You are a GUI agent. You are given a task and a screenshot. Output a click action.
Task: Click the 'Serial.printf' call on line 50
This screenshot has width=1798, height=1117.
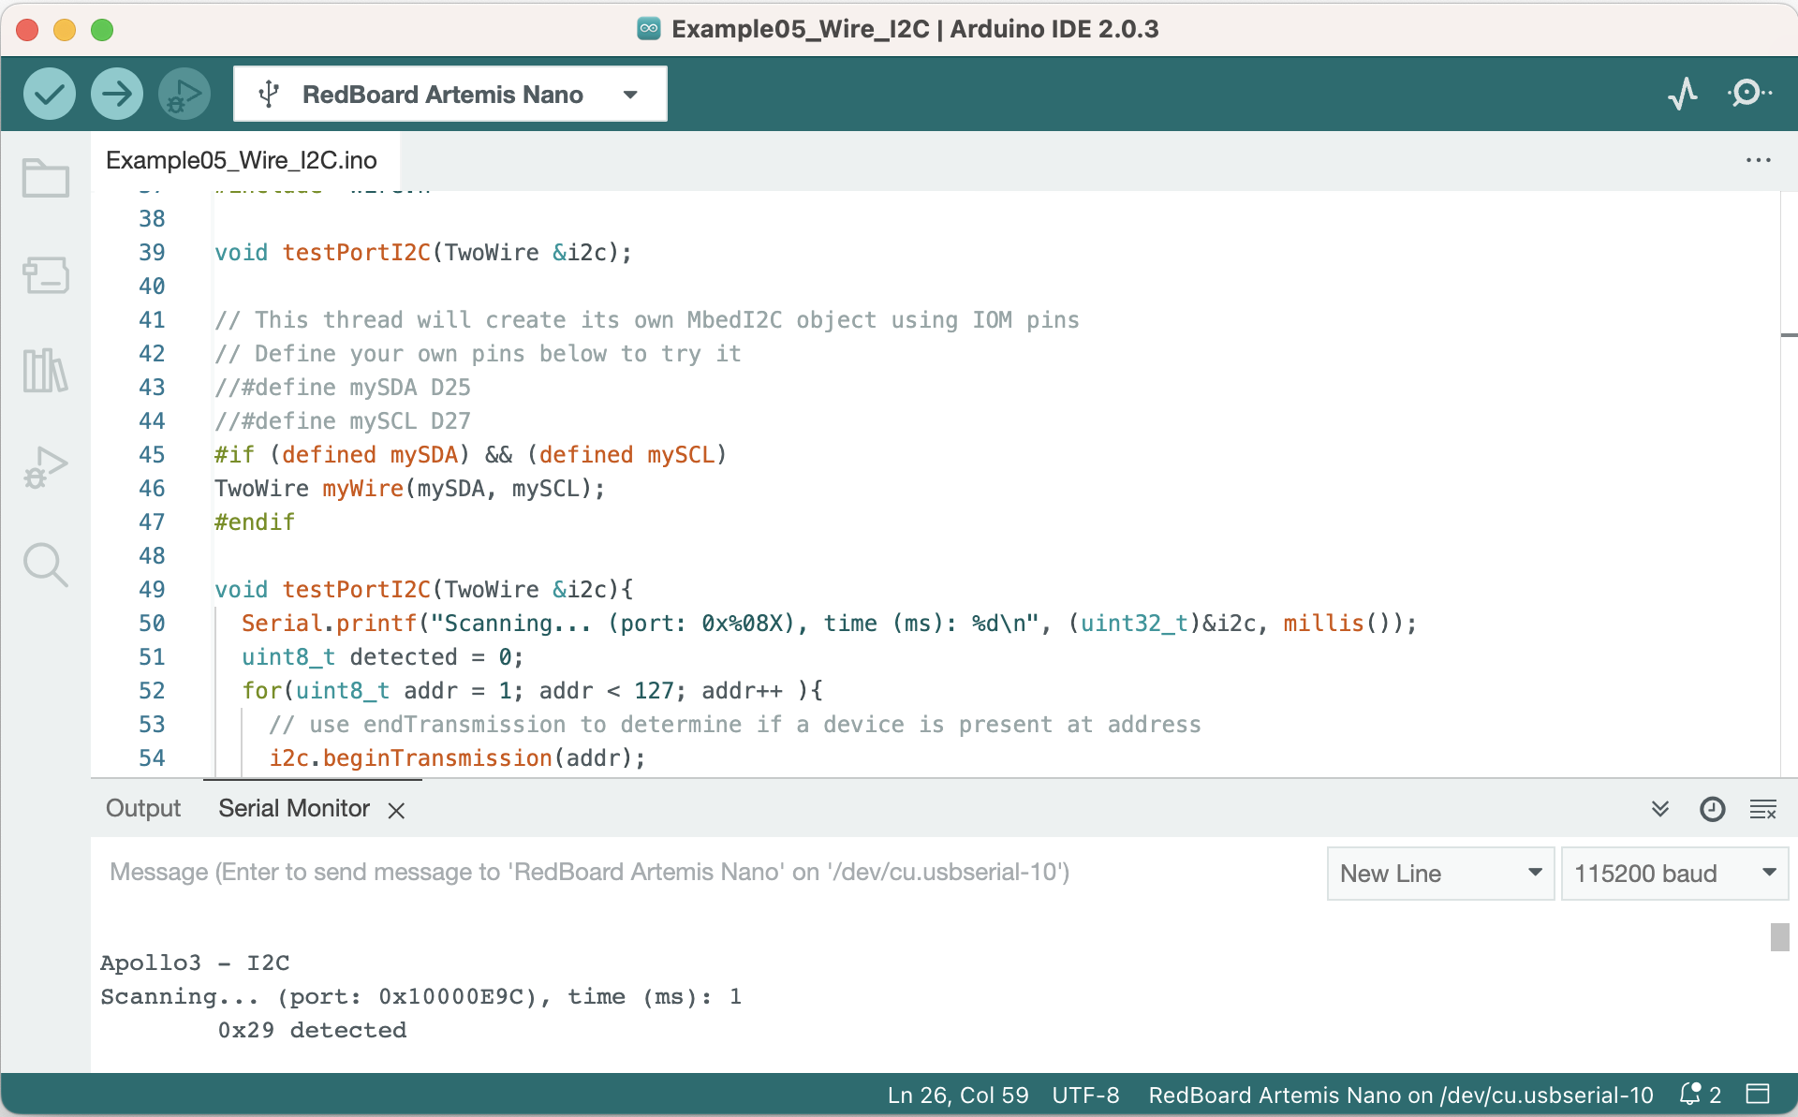(329, 624)
